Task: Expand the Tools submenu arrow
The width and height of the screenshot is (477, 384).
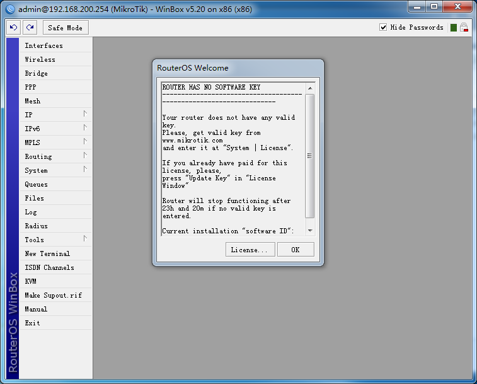Action: tap(85, 239)
